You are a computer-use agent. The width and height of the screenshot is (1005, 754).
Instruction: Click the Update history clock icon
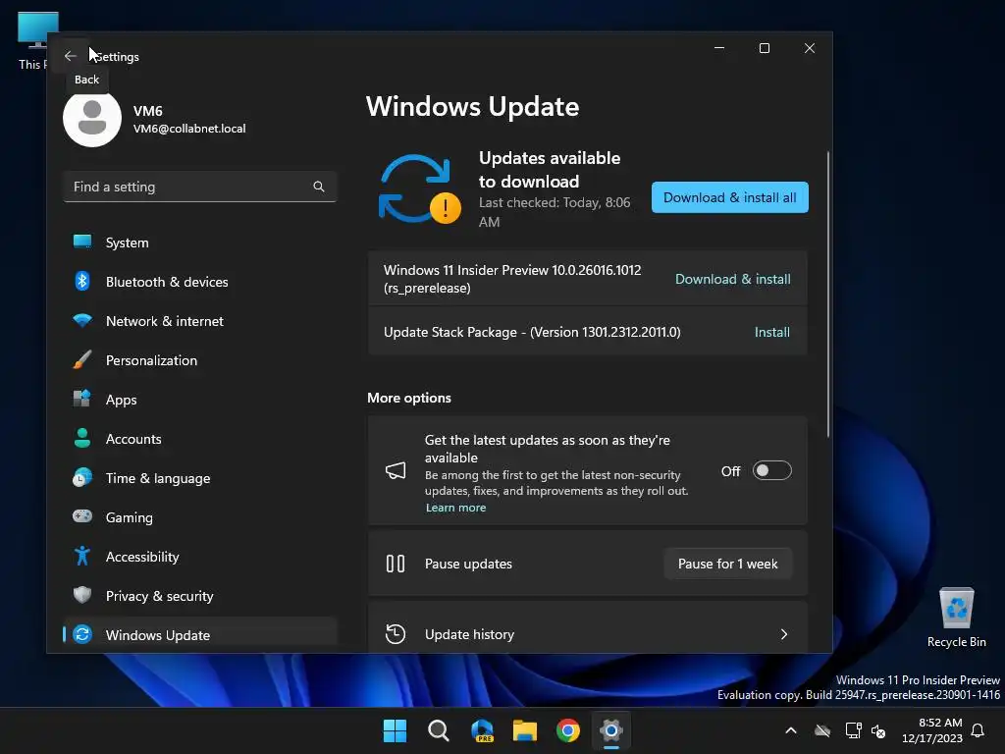396,634
